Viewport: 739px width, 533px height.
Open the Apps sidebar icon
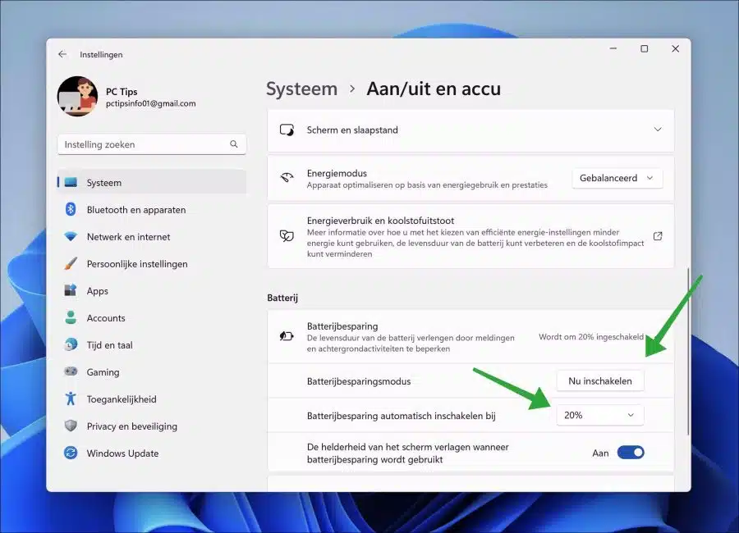71,290
